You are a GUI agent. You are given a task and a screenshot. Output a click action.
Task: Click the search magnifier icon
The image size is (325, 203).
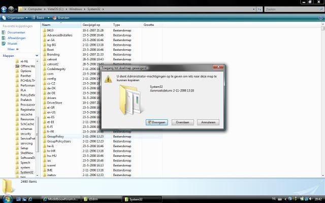tap(321, 9)
